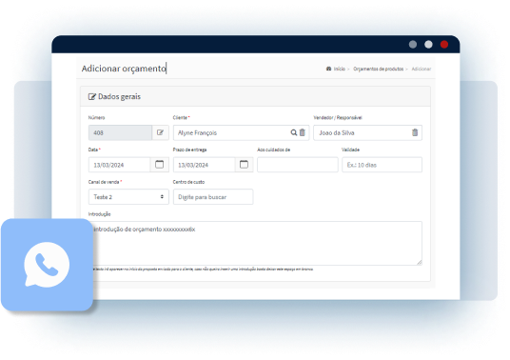This screenshot has width=510, height=360.
Task: Open Orçamentos de produtos breadcrumb link
Action: coord(379,69)
